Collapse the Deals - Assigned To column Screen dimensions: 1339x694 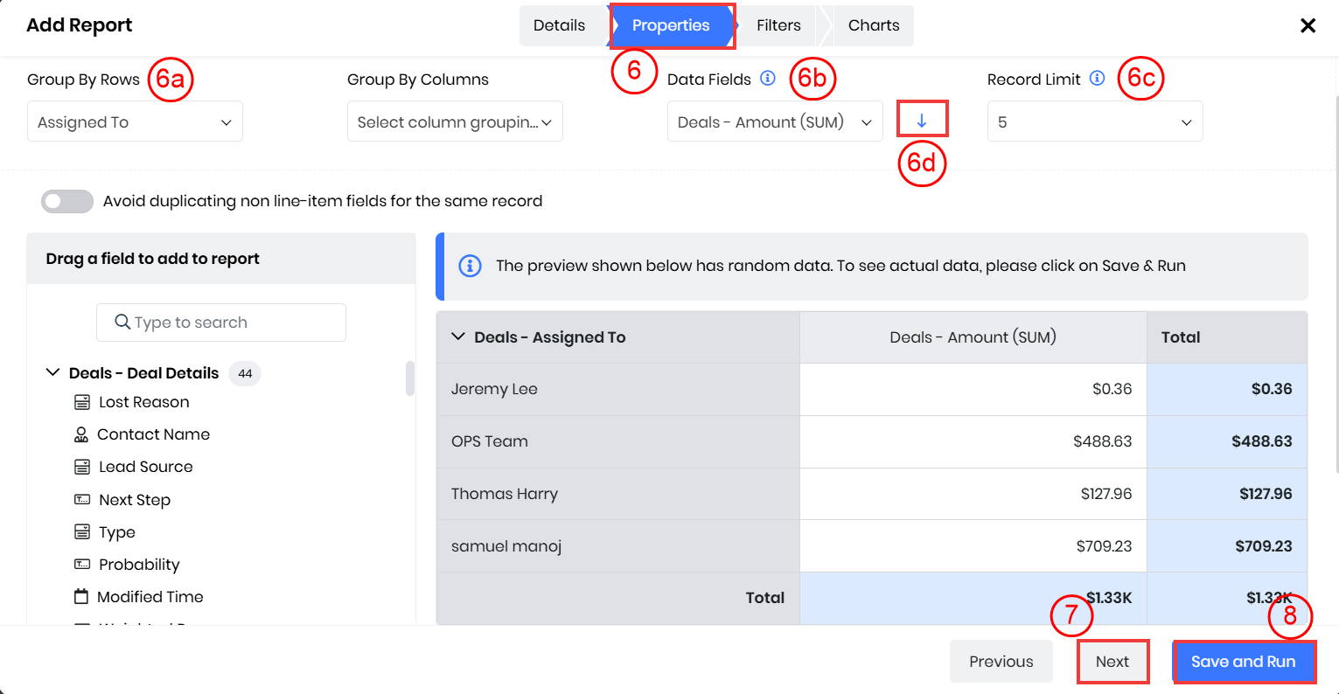tap(458, 337)
